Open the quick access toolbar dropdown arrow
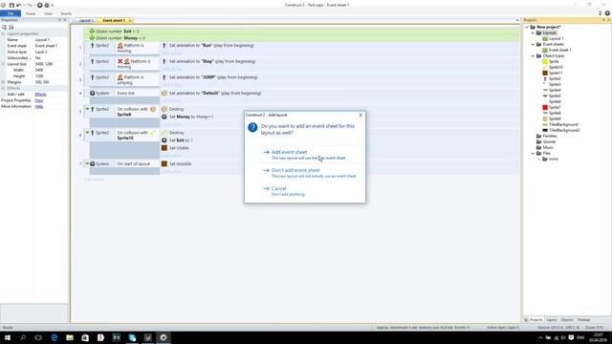612x344 pixels. (53, 5)
